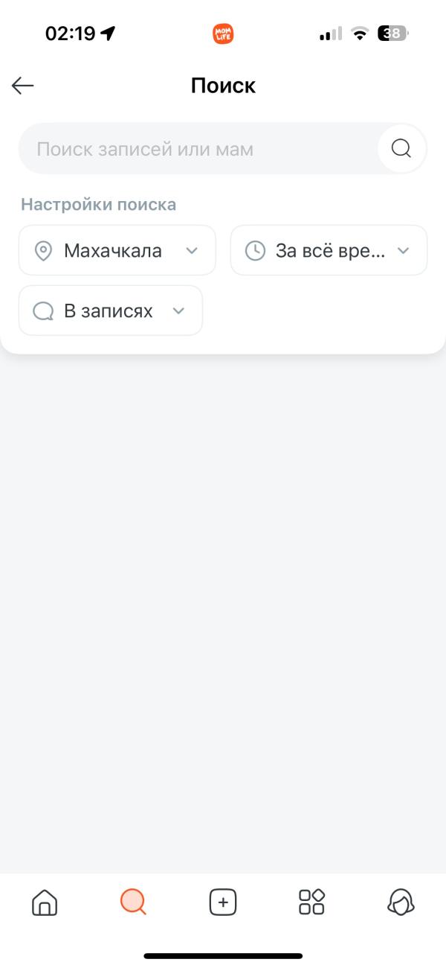
Task: Expand the За всё время dropdown chevron
Action: point(403,251)
